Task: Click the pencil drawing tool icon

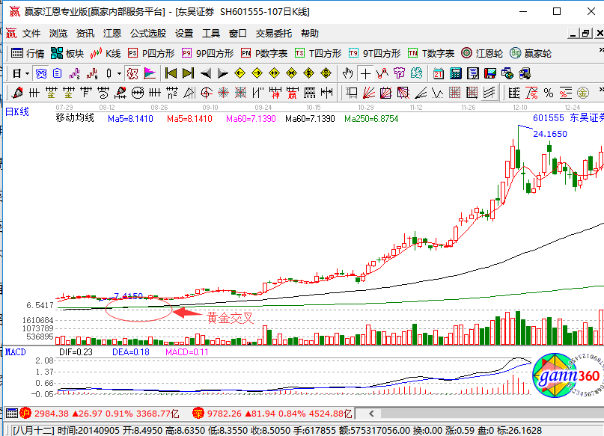Action: point(17,93)
